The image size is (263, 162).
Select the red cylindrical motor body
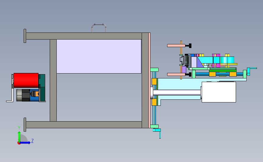pyautogui.click(x=26, y=80)
